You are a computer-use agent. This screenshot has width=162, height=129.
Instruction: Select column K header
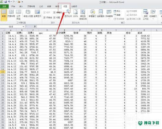(144, 30)
